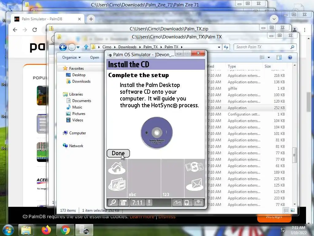Expand address bar history dropdown
The width and height of the screenshot is (314, 236).
pyautogui.click(x=219, y=47)
